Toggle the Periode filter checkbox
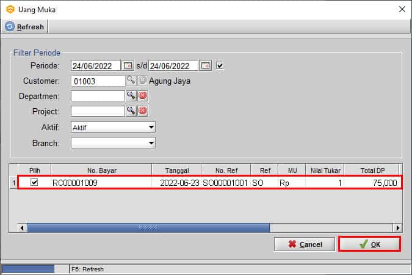The width and height of the screenshot is (412, 275). coord(220,65)
